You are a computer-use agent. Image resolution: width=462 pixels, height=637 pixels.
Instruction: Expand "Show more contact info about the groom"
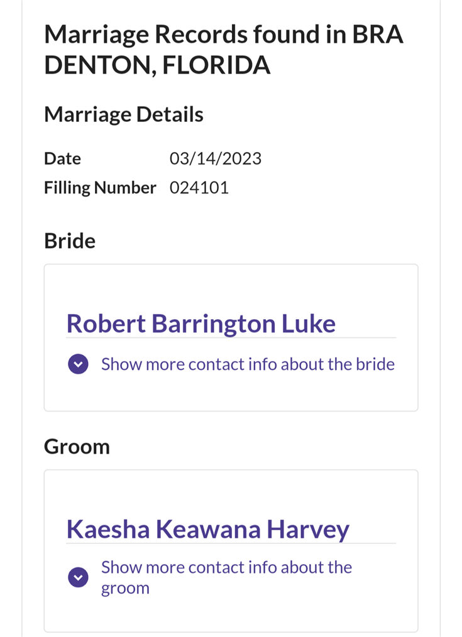pyautogui.click(x=226, y=568)
